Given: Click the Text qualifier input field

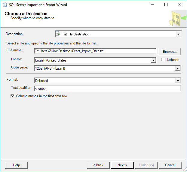Looking at the screenshot, I should 107,89.
